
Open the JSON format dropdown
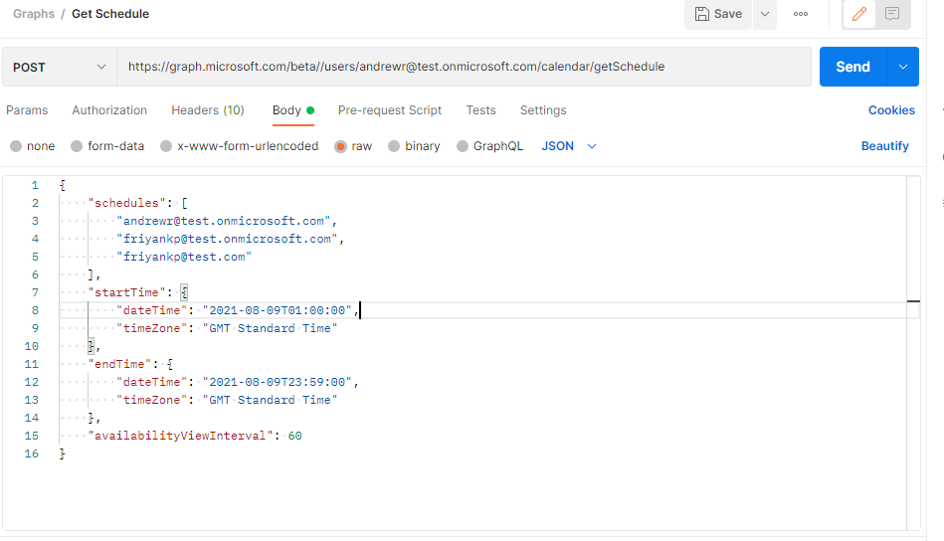[569, 146]
